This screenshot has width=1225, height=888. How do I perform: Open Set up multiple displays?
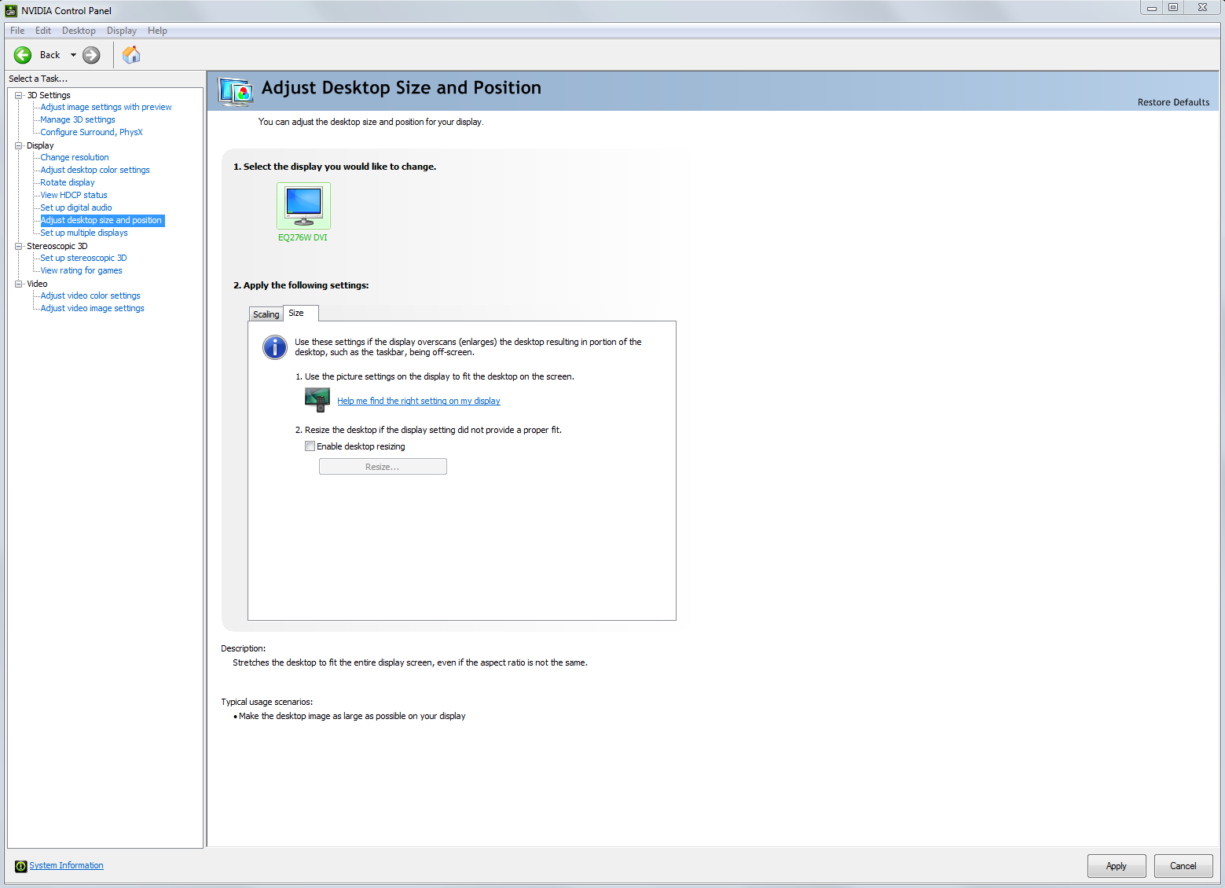(x=84, y=233)
